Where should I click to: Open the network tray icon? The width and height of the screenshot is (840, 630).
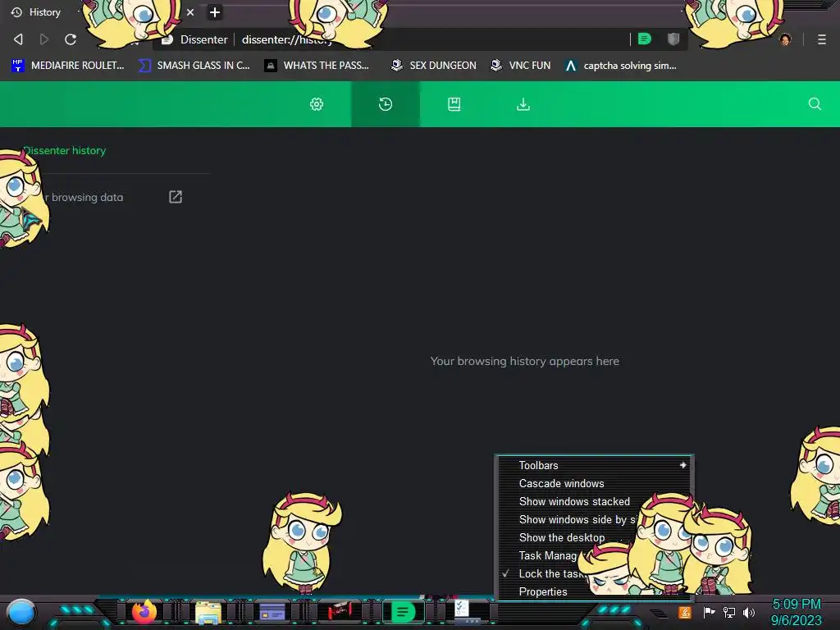pos(729,612)
